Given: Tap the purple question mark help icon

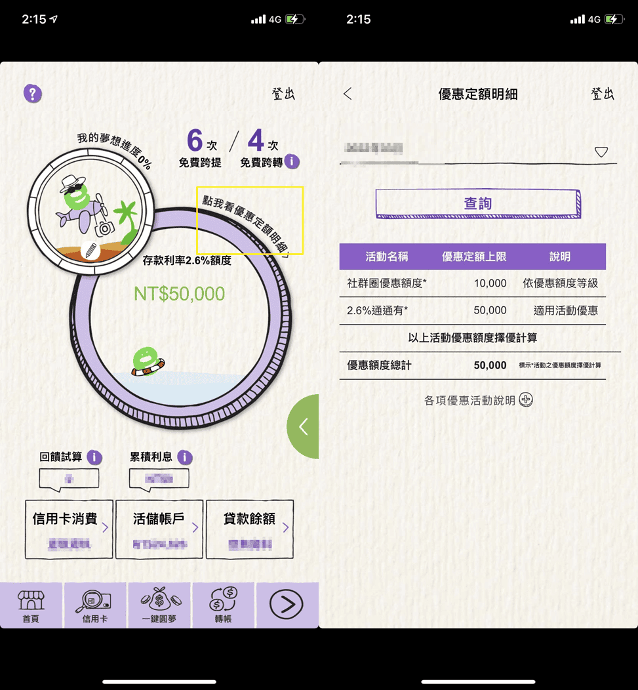Looking at the screenshot, I should (33, 94).
